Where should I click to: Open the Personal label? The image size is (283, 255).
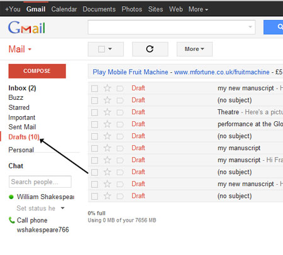point(21,150)
